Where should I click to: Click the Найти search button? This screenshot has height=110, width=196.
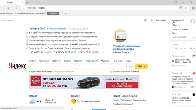tap(141, 66)
